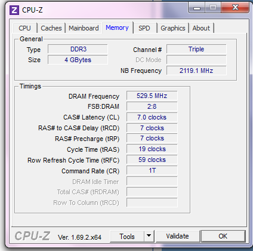Click the Memory tab
The height and width of the screenshot is (251, 253).
[x=117, y=27]
